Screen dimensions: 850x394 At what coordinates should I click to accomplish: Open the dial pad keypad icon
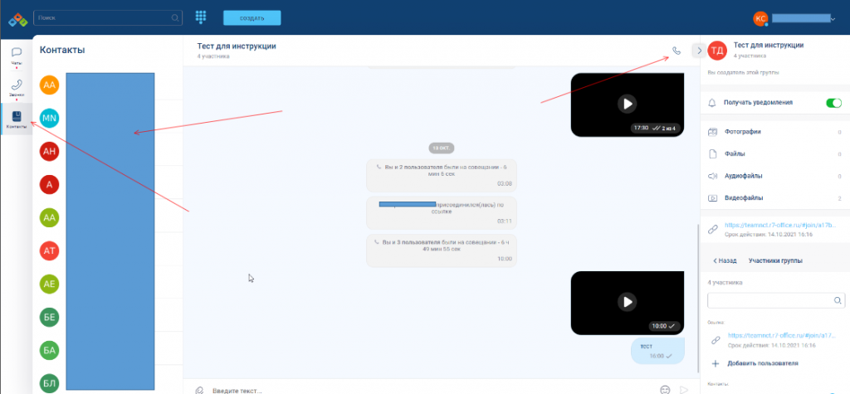201,17
